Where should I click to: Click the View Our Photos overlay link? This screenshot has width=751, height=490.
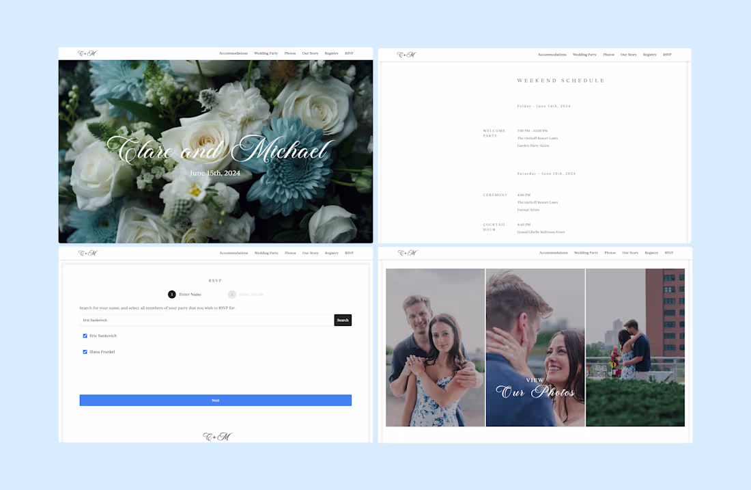click(x=535, y=386)
